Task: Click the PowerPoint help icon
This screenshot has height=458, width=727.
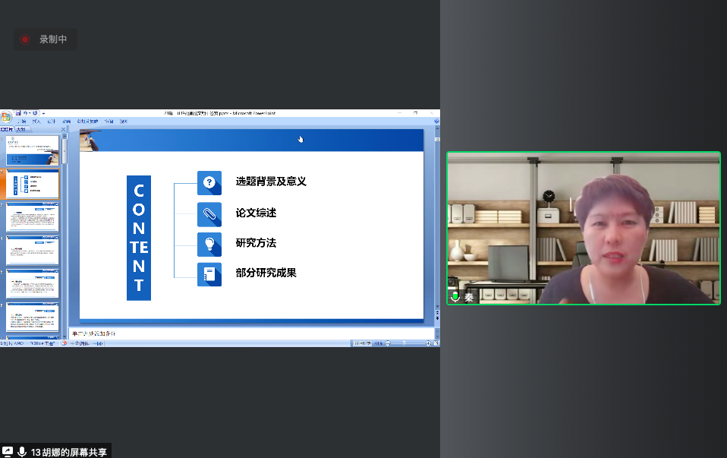Action: point(436,122)
